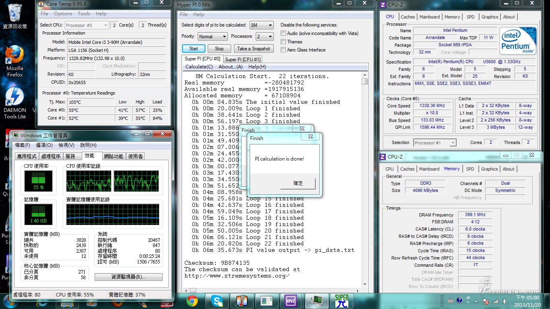Click the Start button in Hyper PI

pos(194,49)
